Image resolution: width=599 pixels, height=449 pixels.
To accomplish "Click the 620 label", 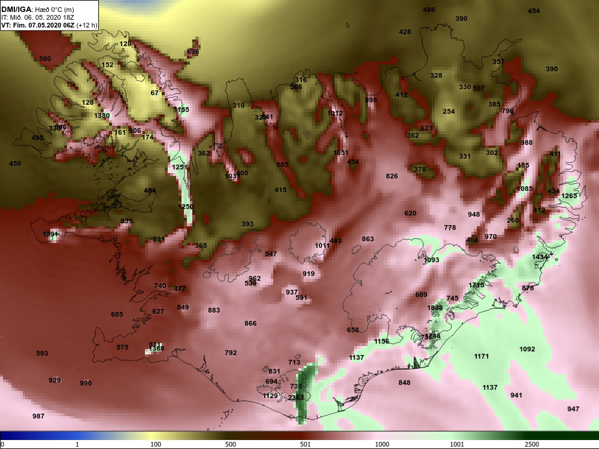I will [x=410, y=214].
